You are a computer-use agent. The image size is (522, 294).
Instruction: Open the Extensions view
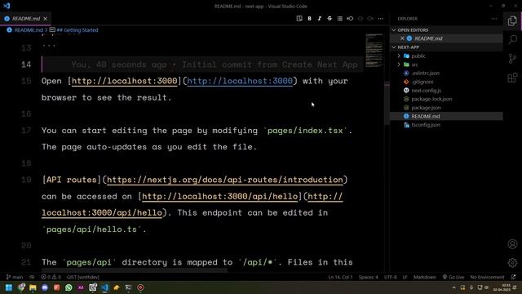point(512,78)
